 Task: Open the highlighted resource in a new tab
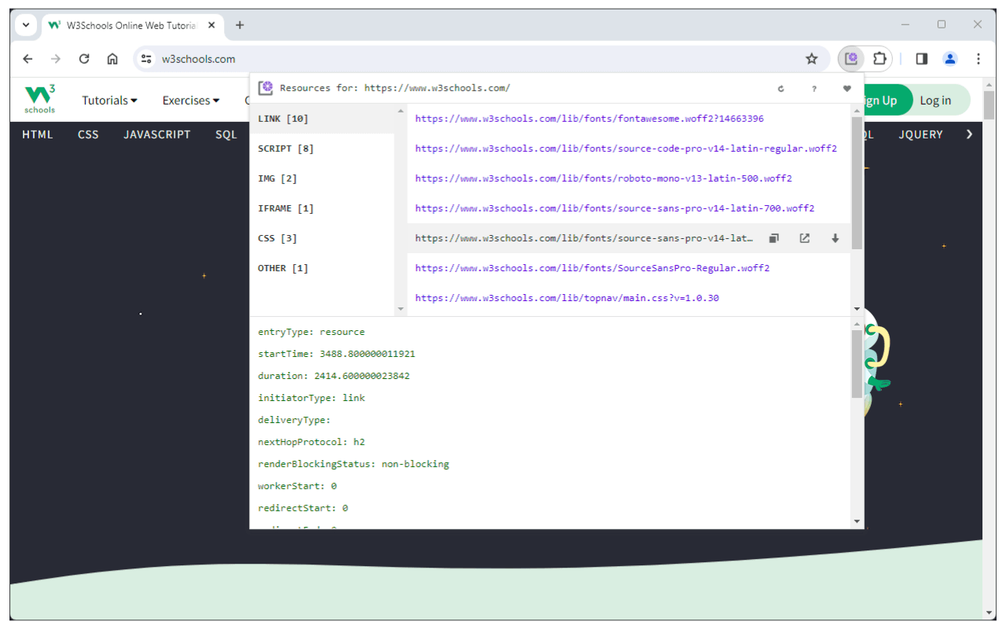805,238
